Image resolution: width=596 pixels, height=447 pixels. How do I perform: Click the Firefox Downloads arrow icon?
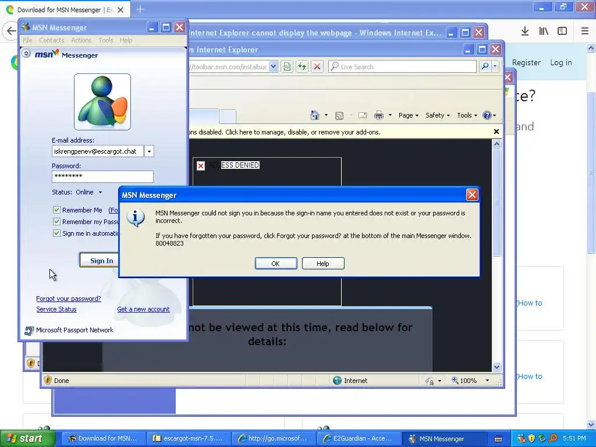click(x=525, y=31)
